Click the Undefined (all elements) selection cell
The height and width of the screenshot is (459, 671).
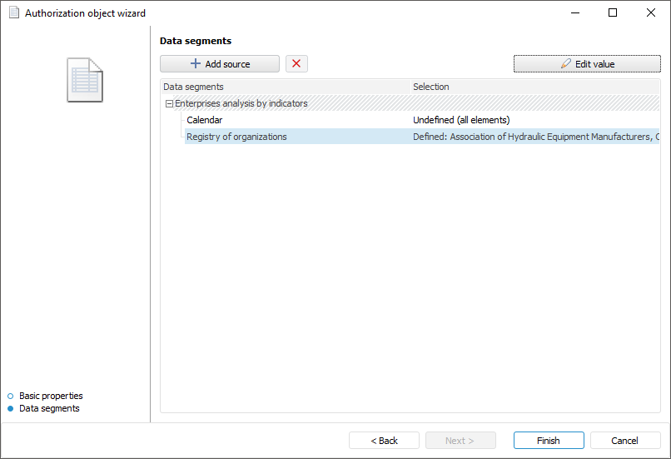(461, 120)
